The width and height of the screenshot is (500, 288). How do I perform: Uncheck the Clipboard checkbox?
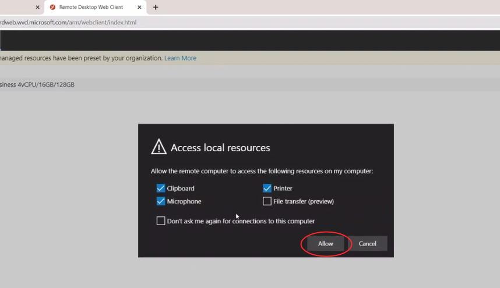pos(161,188)
